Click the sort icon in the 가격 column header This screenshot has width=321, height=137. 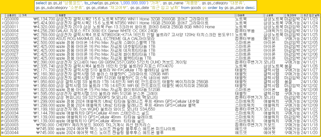pyautogui.click(x=21, y=15)
